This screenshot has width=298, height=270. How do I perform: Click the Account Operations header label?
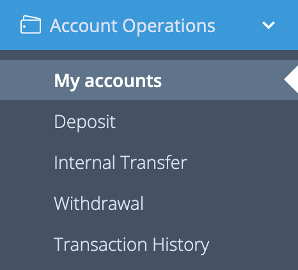(x=132, y=26)
